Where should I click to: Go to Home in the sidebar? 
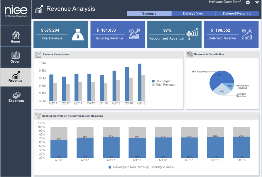[16, 37]
